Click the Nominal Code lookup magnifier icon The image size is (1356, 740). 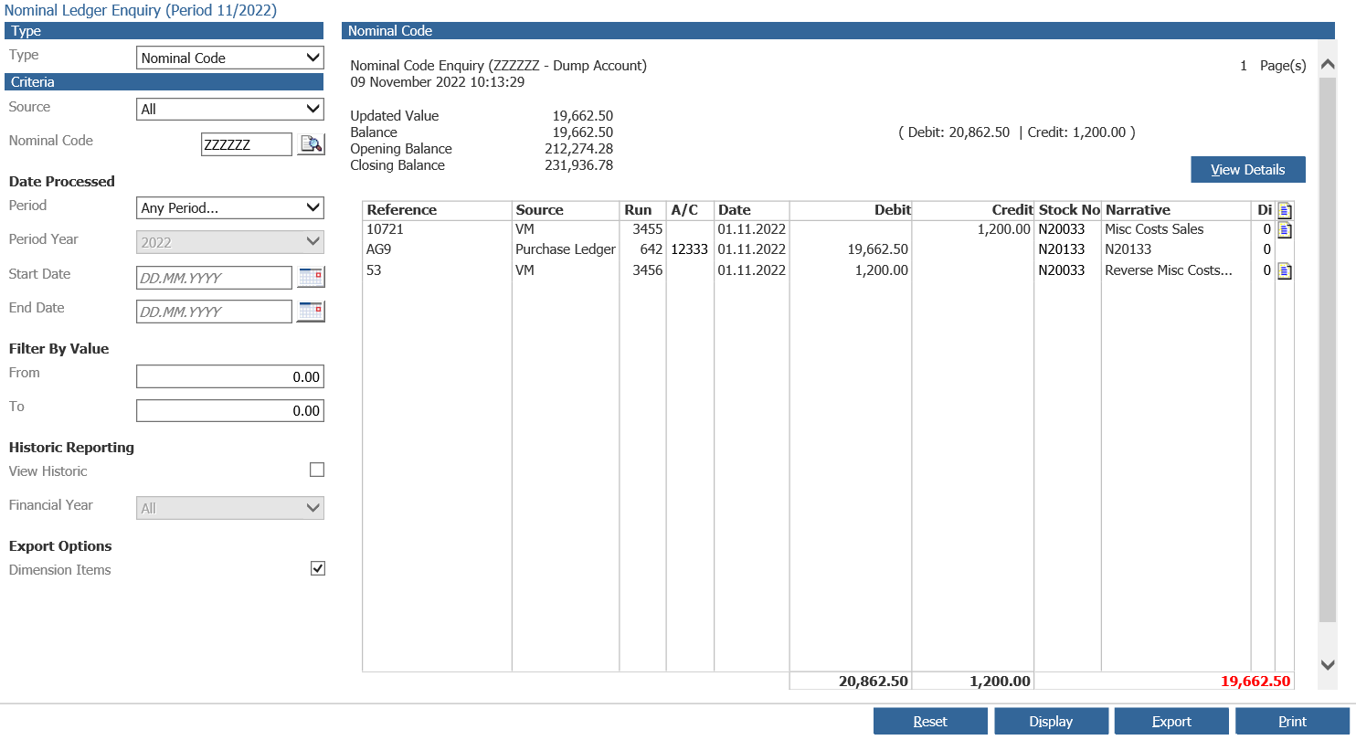coord(312,144)
